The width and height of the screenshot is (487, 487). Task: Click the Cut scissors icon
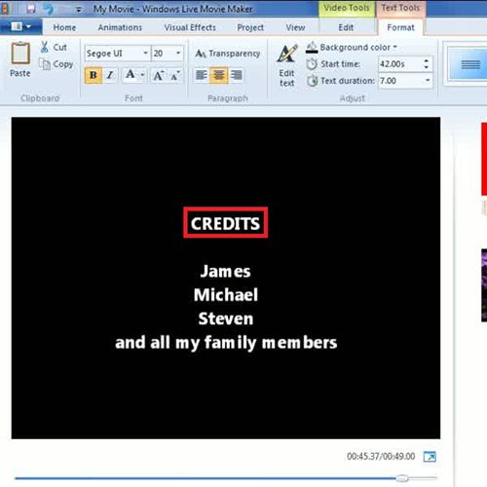45,47
